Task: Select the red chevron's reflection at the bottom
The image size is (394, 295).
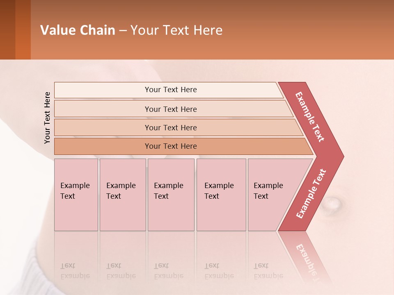Action: (x=308, y=257)
